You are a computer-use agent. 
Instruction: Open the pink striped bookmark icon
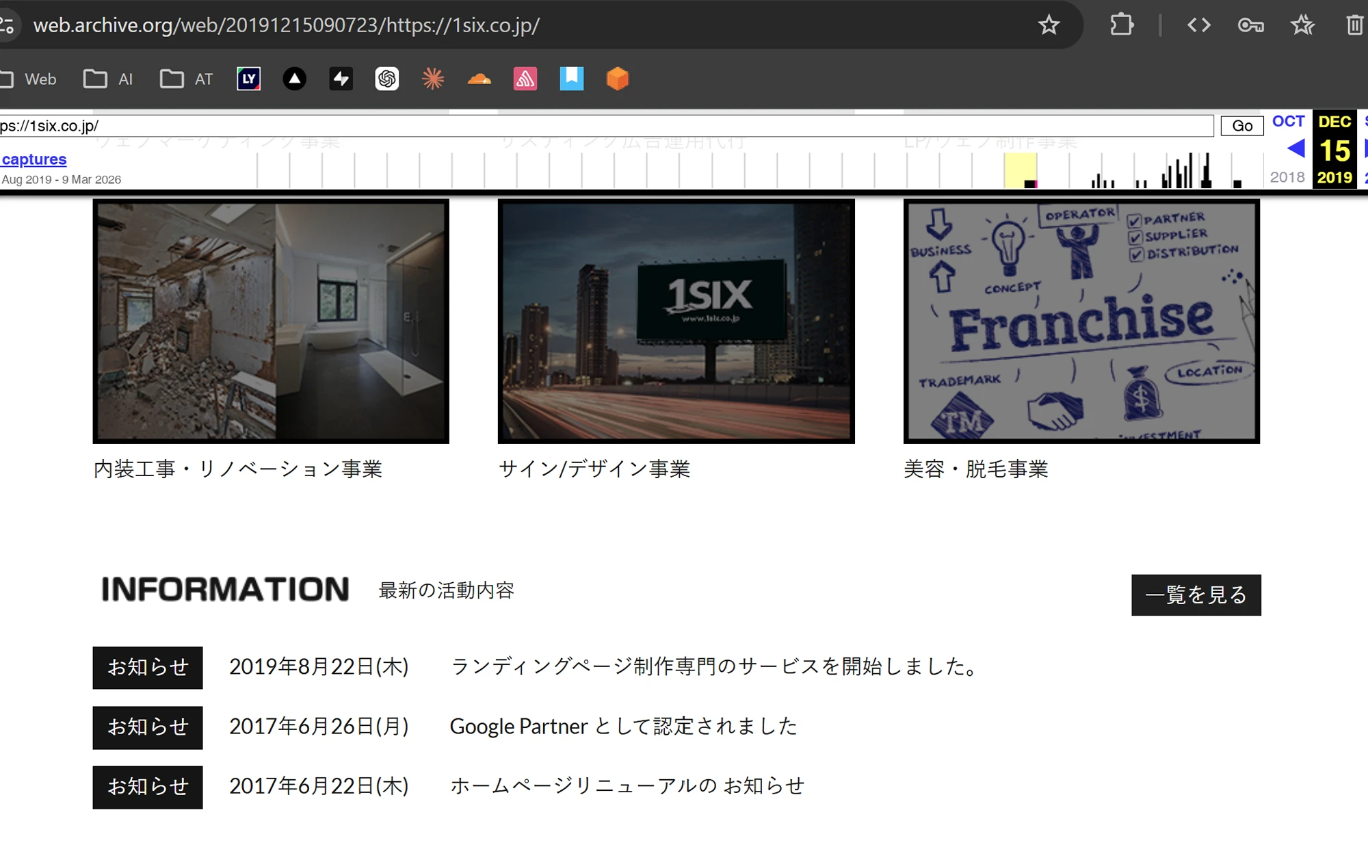tap(525, 79)
